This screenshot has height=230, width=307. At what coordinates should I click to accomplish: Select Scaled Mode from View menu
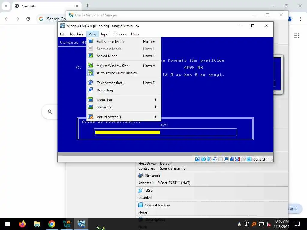[x=124, y=56]
